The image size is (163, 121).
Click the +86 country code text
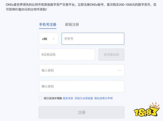click(44, 39)
